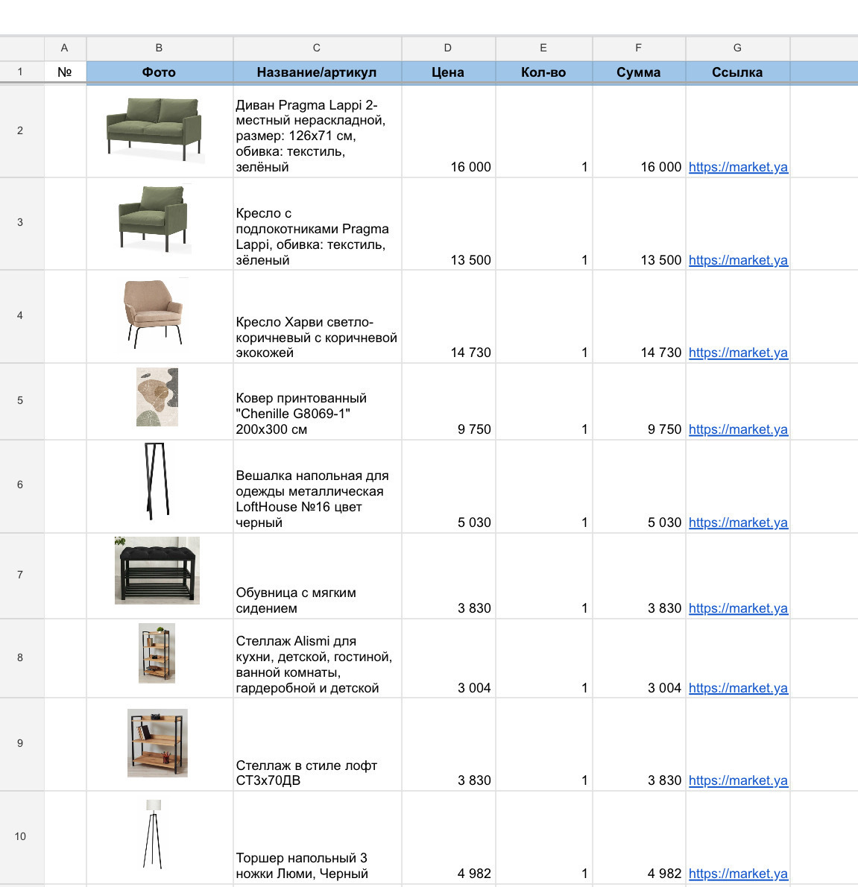Open the link in the 13 500 armchair row

pos(738,260)
